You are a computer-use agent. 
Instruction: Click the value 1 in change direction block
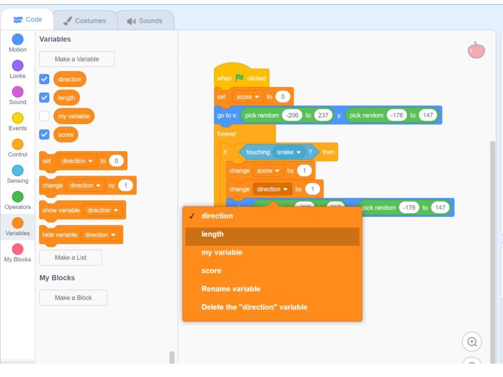click(312, 190)
